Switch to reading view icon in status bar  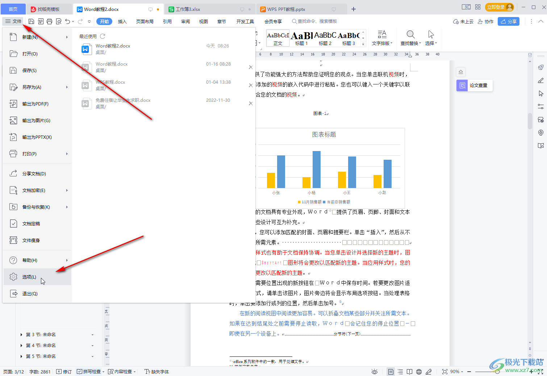click(x=409, y=372)
